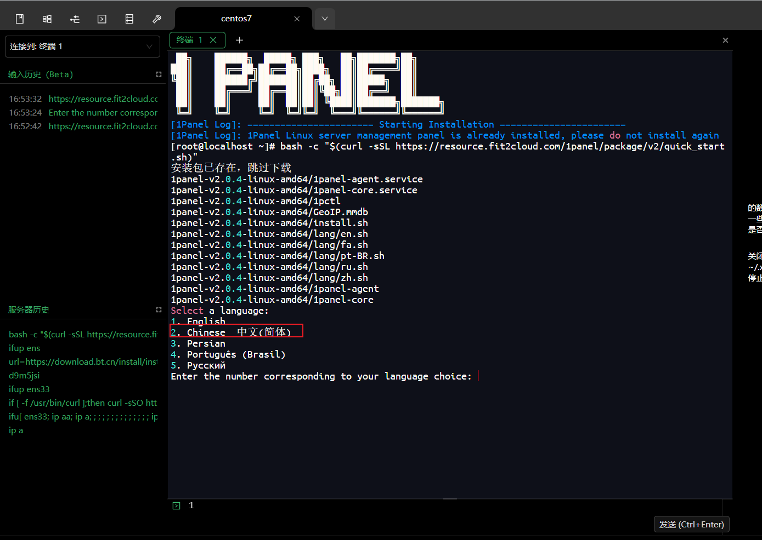Click the 服务器历史 panel header
This screenshot has height=540, width=762.
pyautogui.click(x=29, y=310)
